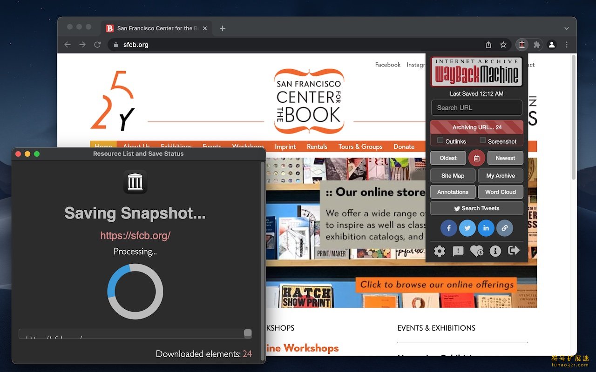
Task: Click the Wayback Machine extension toolbar icon
Action: click(522, 45)
